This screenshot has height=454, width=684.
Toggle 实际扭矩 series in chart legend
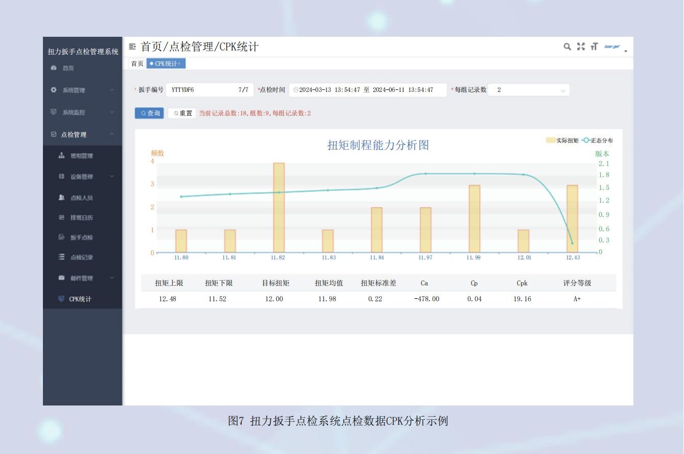562,140
